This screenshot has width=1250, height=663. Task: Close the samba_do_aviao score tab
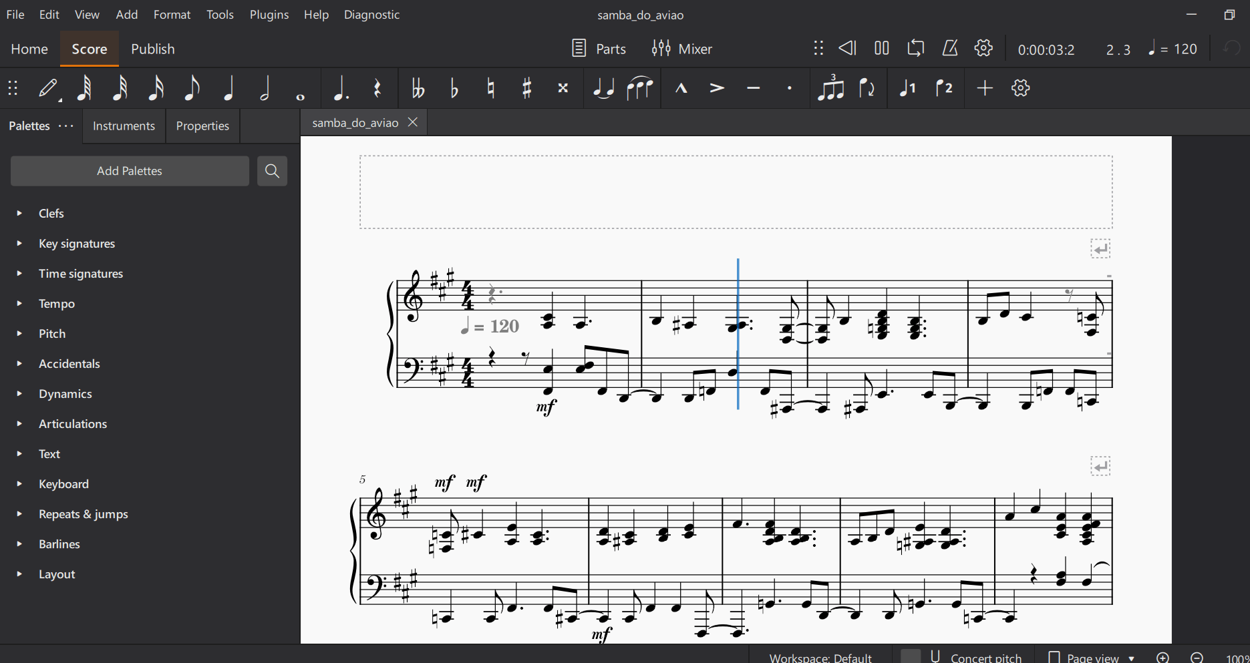click(x=413, y=122)
